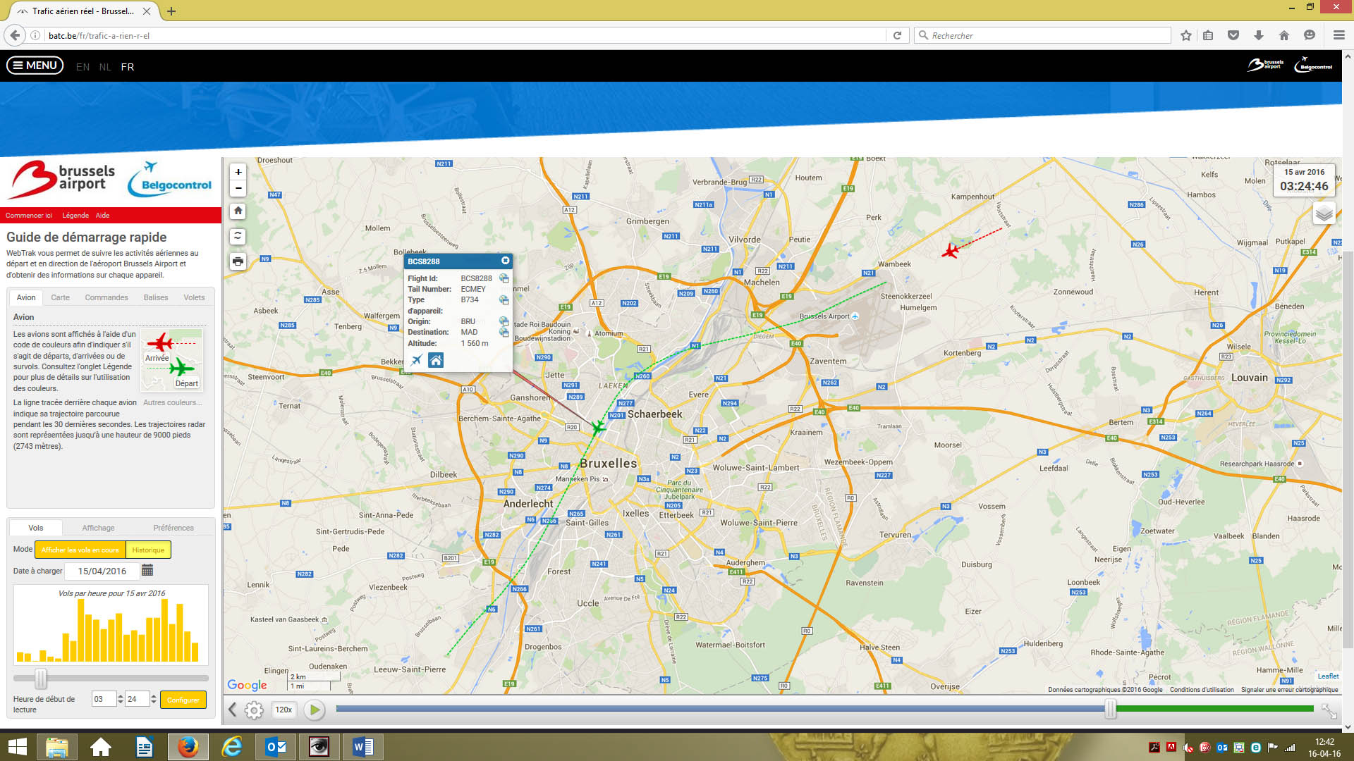Image resolution: width=1354 pixels, height=761 pixels.
Task: Reload the page in Firefox
Action: click(x=897, y=35)
